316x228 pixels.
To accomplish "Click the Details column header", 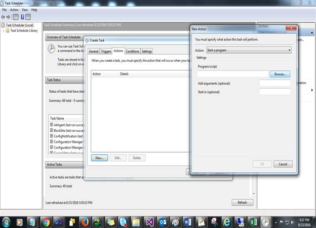I will click(x=124, y=74).
